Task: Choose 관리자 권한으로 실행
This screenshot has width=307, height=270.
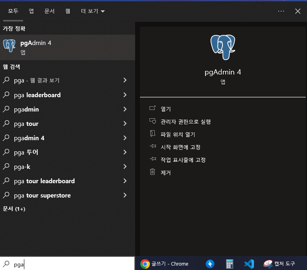Action: (x=186, y=121)
